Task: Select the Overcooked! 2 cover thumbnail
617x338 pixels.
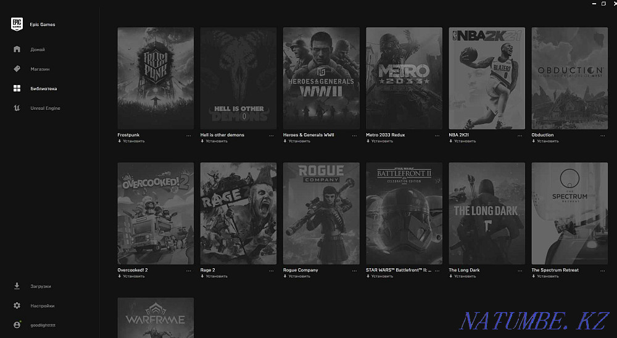Action: pos(155,213)
